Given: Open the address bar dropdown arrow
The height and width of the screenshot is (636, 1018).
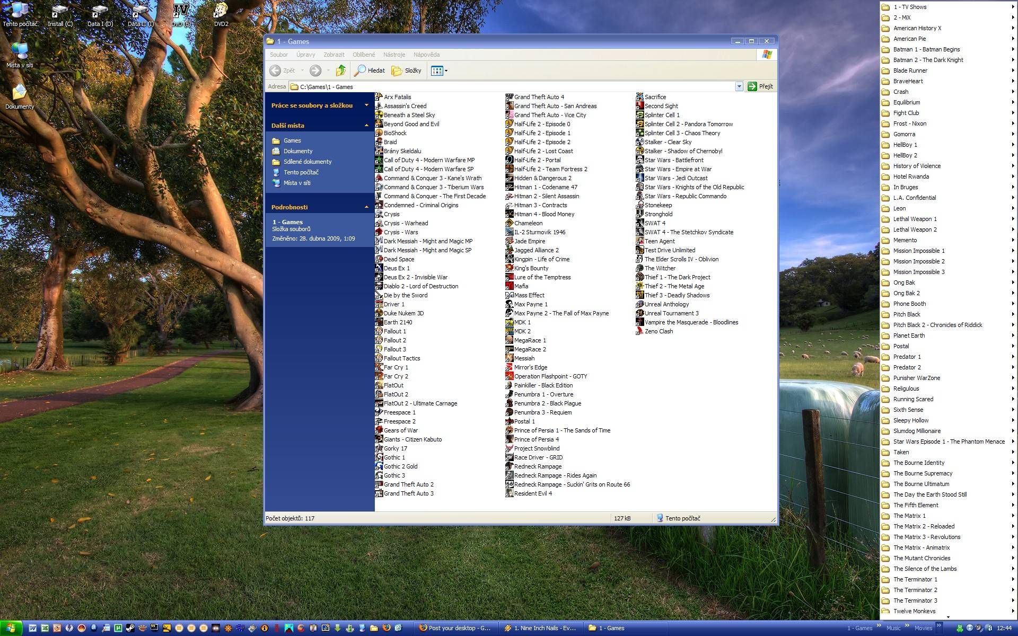Looking at the screenshot, I should 739,86.
